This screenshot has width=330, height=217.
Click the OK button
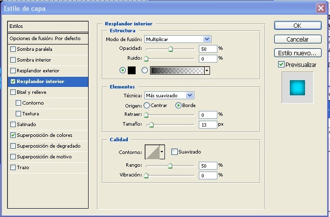298,25
